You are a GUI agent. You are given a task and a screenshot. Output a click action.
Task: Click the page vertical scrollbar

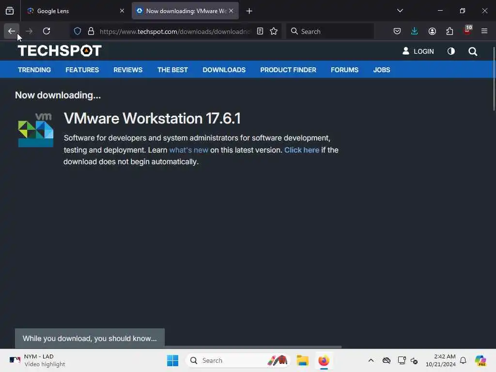point(494,79)
